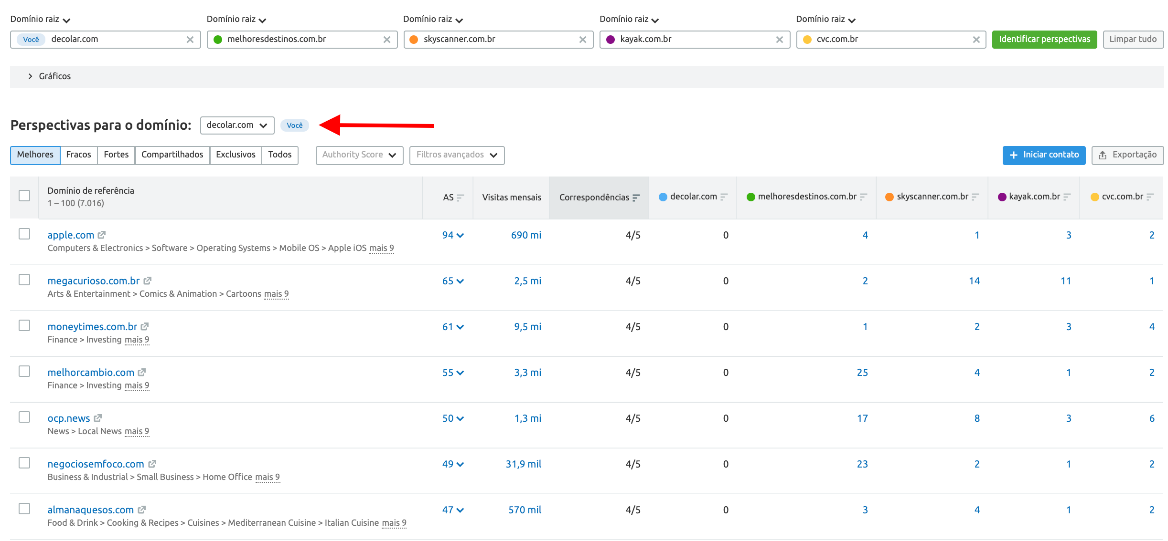Screen dimensions: 1168x541
Task: Click the orange skyscanner.com.br color dot
Action: click(889, 197)
